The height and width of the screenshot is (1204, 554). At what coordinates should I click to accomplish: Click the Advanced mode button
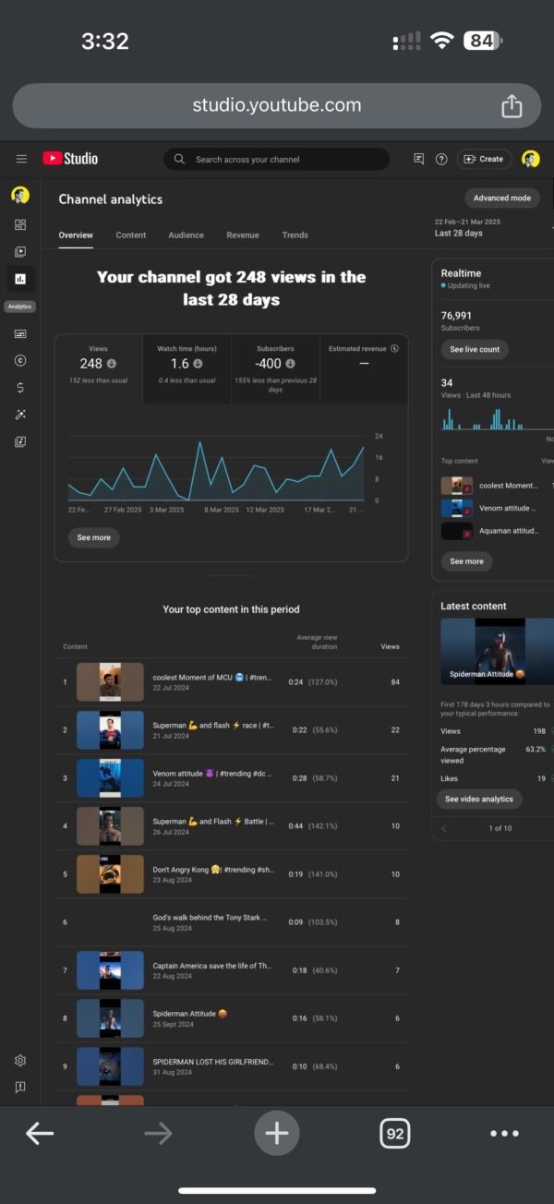click(502, 198)
